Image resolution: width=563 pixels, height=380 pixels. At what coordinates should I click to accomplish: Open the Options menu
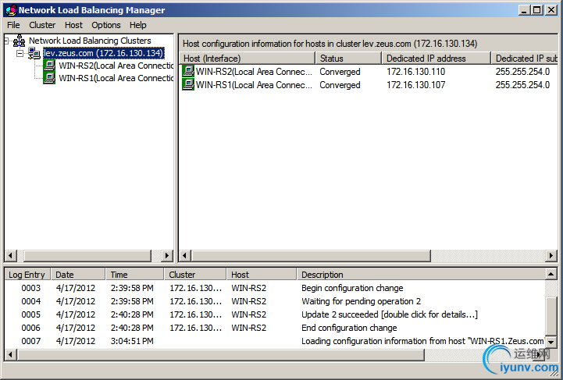pos(106,25)
